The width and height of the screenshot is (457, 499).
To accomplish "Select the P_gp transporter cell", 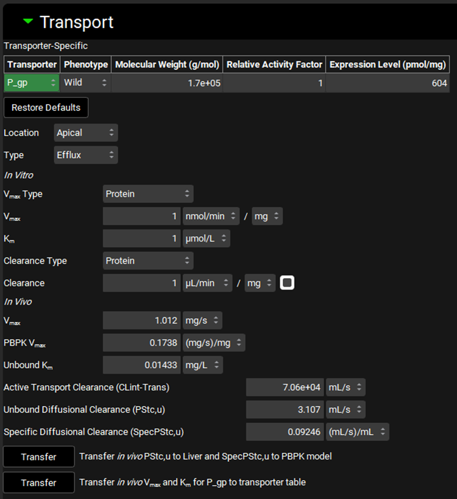I will 32,83.
